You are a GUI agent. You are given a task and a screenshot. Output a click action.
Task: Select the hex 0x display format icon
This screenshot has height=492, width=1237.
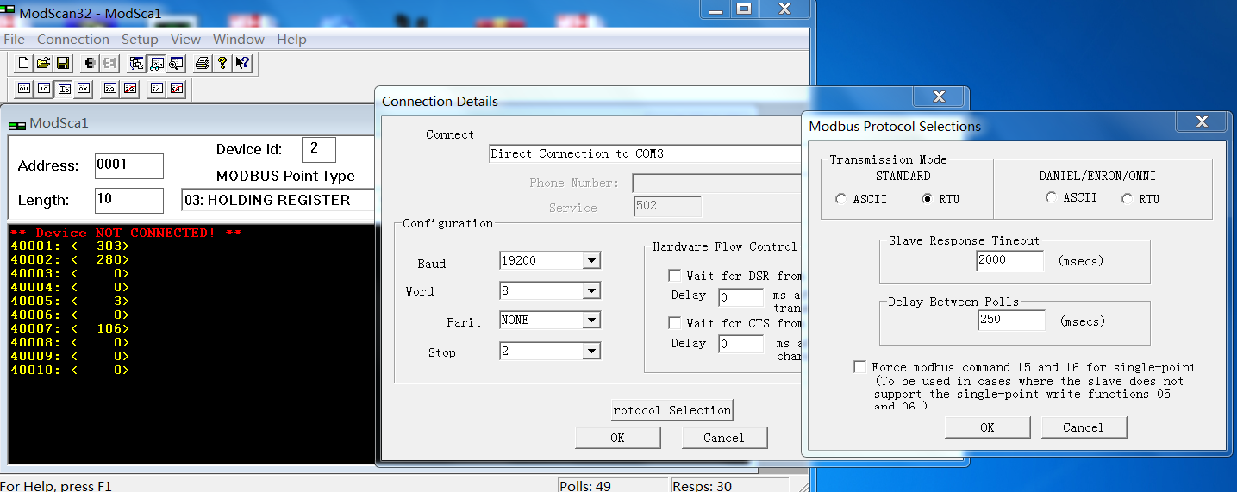[83, 88]
